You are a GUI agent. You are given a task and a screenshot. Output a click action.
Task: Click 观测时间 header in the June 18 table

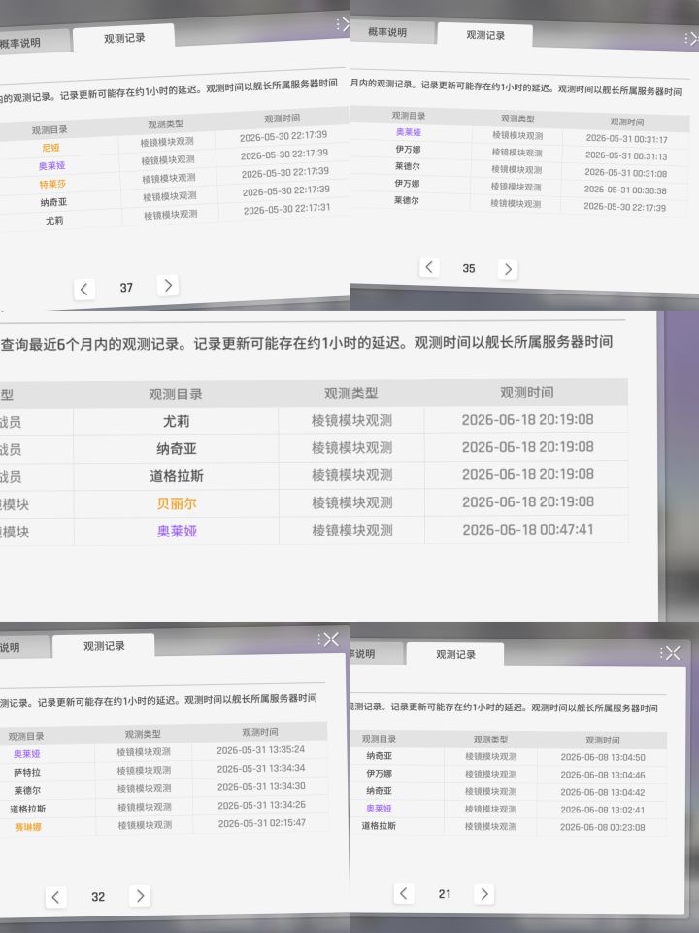coord(526,392)
